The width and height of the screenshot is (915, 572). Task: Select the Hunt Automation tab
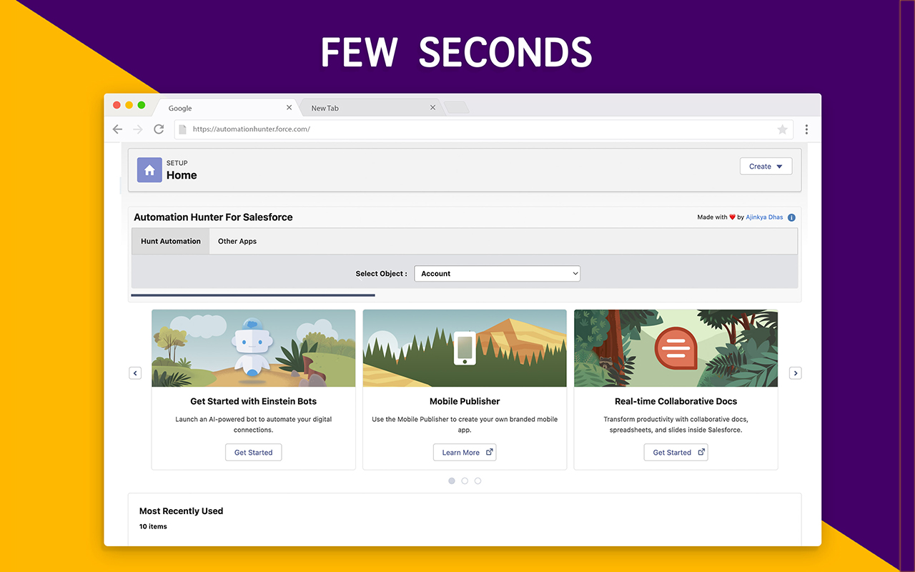(x=171, y=242)
